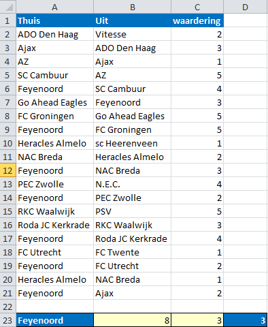Click the waardering header cell
268x327 pixels.
click(x=197, y=20)
